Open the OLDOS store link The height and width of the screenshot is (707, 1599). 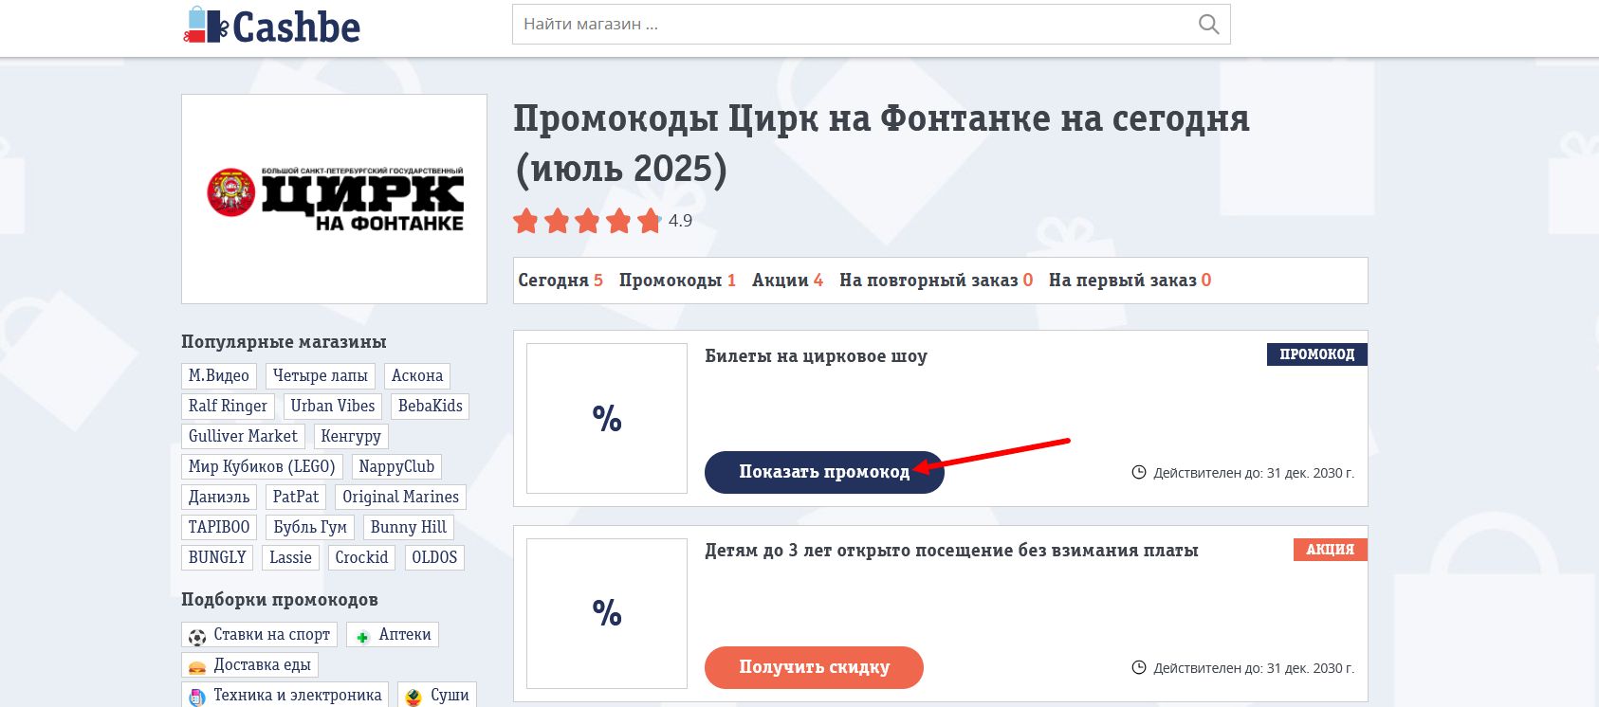pos(434,558)
